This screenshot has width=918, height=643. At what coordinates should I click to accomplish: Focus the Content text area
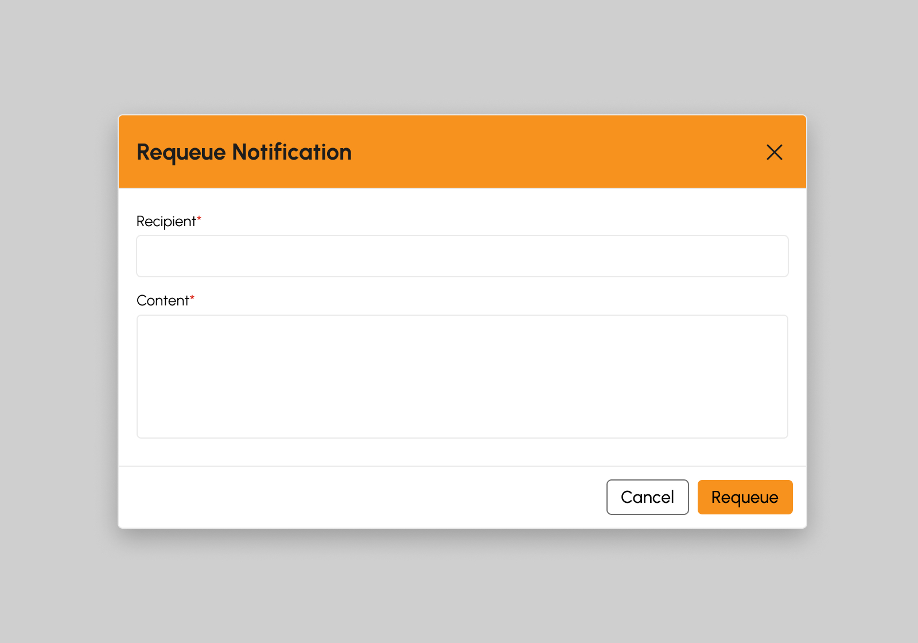[x=462, y=377]
